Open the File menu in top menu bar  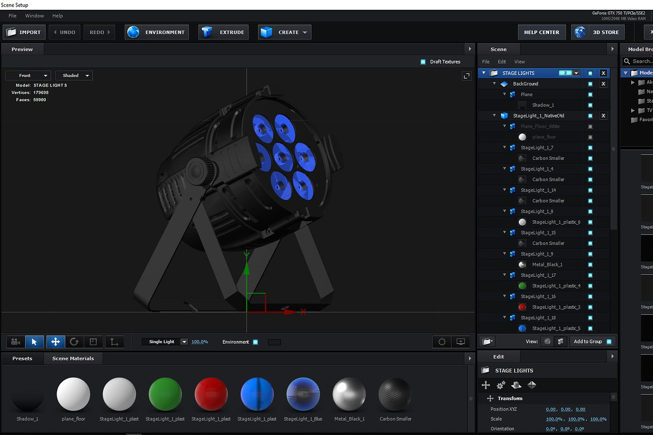(x=13, y=16)
